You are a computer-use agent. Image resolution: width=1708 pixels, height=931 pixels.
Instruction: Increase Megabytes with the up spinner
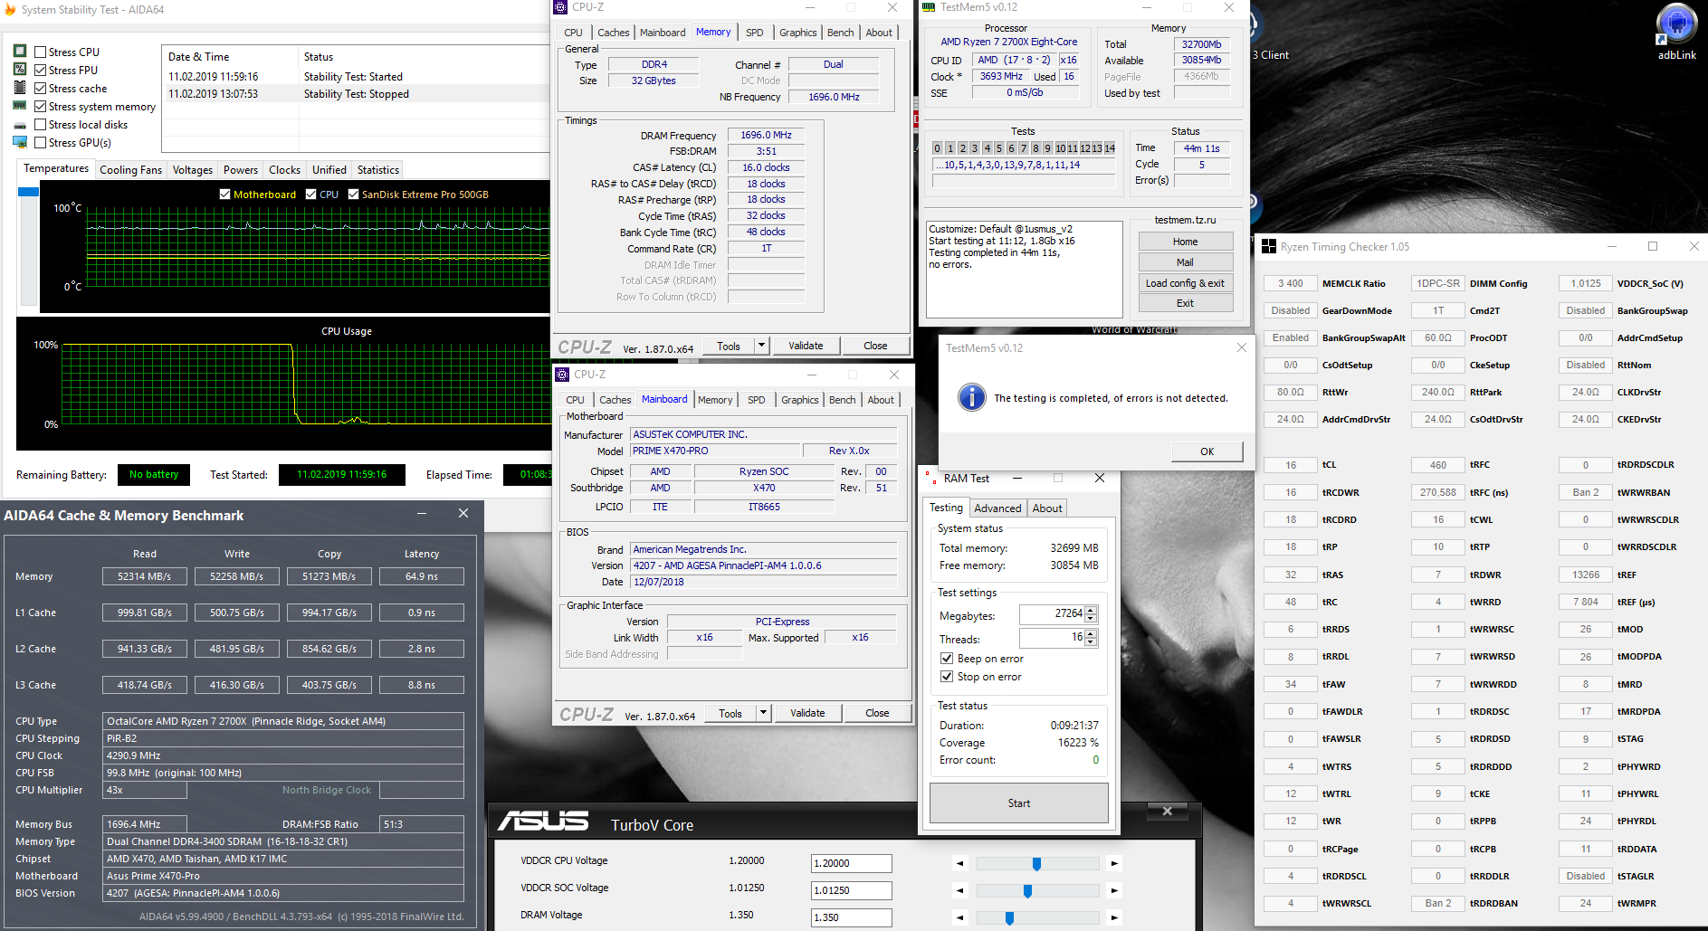pyautogui.click(x=1091, y=610)
